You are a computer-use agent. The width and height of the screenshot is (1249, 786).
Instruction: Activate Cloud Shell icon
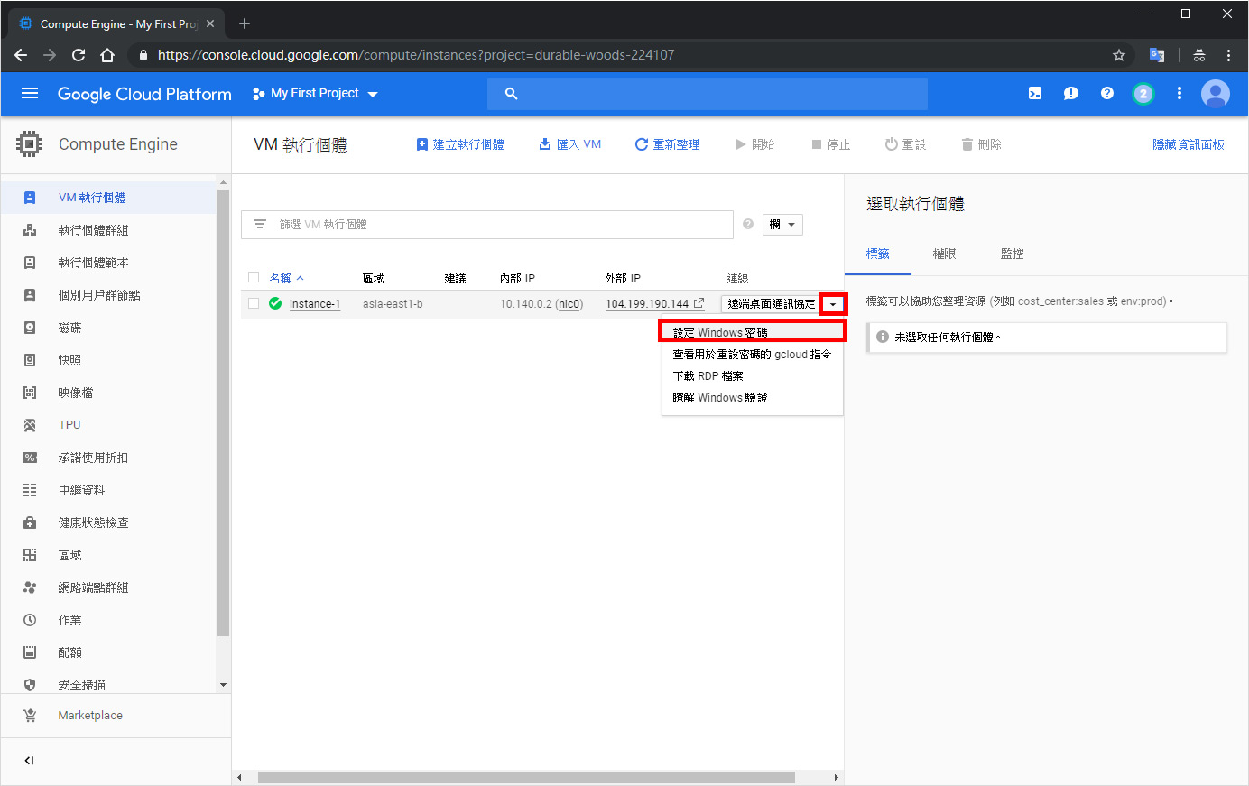click(x=1035, y=93)
